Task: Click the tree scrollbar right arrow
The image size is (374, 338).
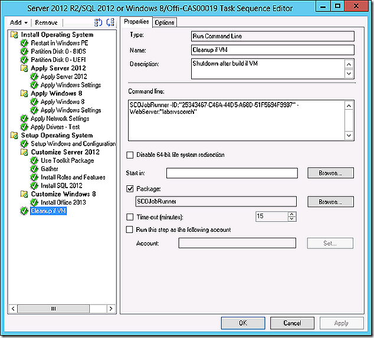Action: (x=111, y=309)
